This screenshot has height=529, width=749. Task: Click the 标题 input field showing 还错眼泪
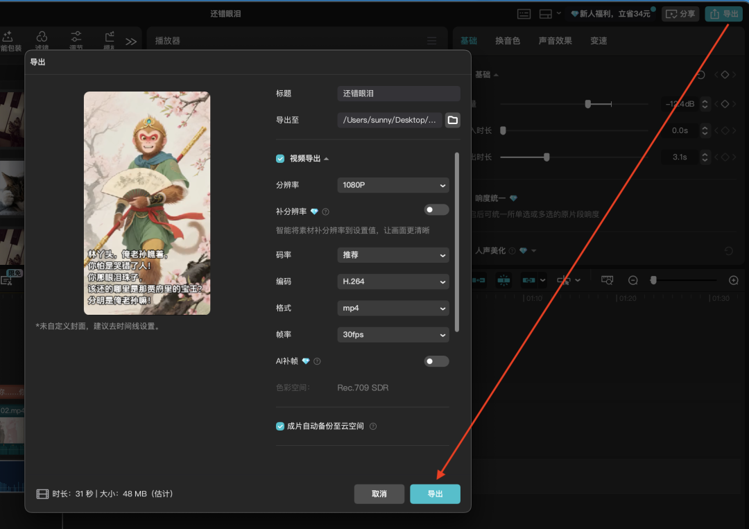pos(398,93)
